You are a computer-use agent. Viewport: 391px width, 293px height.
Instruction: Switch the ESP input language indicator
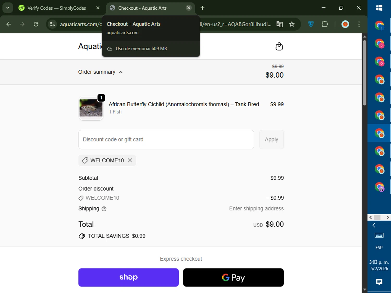click(x=379, y=248)
